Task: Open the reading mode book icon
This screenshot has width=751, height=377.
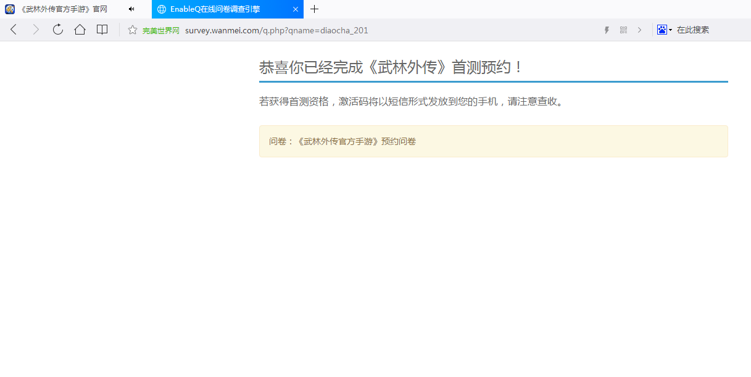Action: 102,30
